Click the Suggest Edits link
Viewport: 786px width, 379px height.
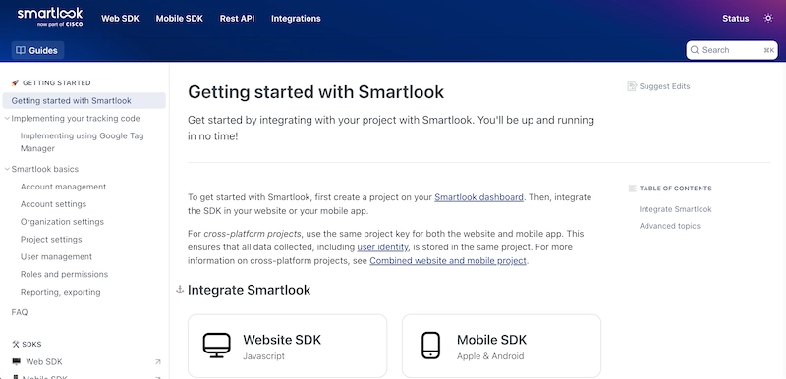click(658, 86)
